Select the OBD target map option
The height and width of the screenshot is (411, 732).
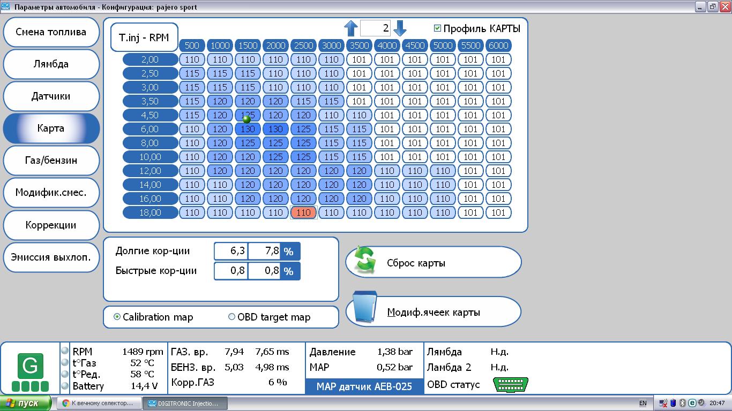(231, 317)
